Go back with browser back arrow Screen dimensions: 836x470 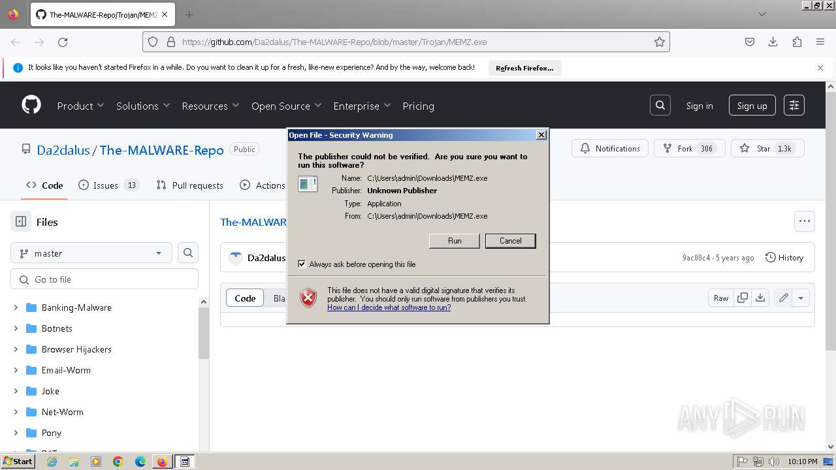click(x=16, y=42)
